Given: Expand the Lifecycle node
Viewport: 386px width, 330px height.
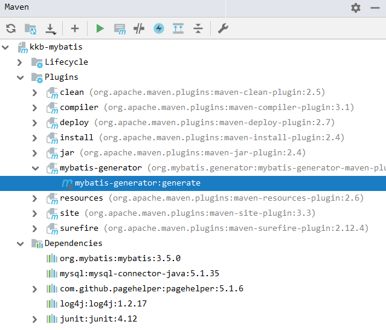Looking at the screenshot, I should [x=20, y=62].
